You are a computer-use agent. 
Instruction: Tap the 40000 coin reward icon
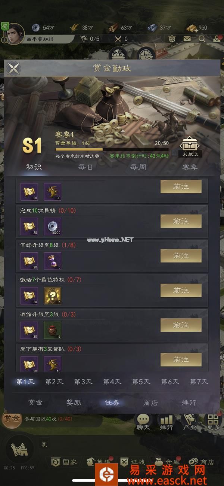[52, 226]
